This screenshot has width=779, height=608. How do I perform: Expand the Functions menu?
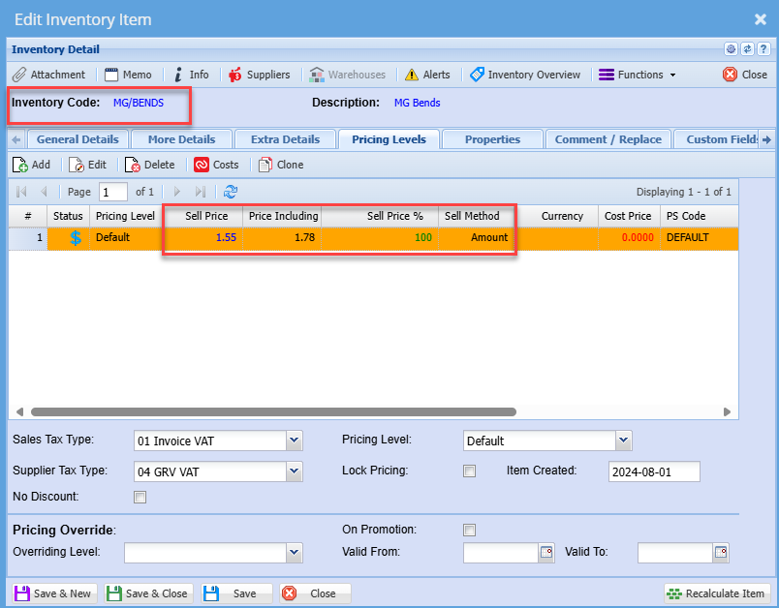click(637, 75)
